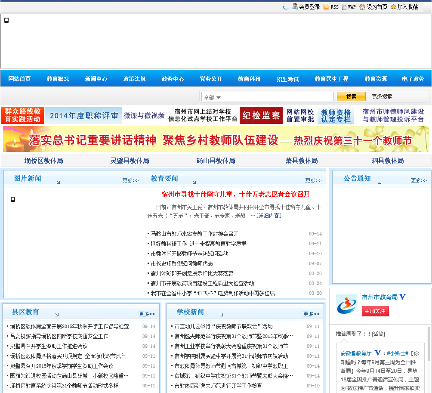This screenshot has width=432, height=393.
Task: Click the arrow icon beside 学校新闻 heading
Action: [221, 315]
